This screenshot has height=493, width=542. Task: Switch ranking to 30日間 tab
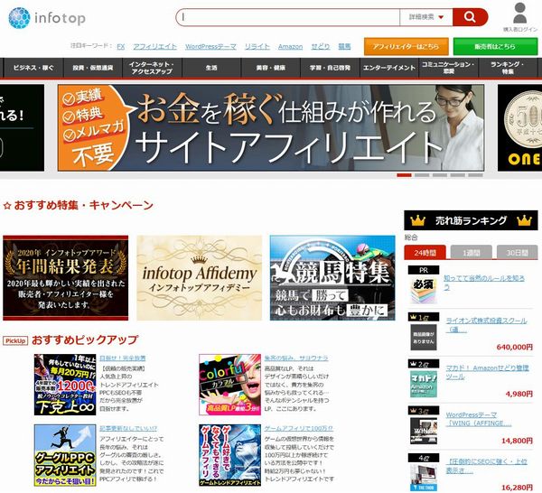[x=517, y=253]
